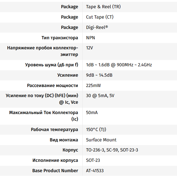This screenshot has width=177, height=178.
Task: Select the 30 @ 5mA, 5V value
Action: (100, 95)
